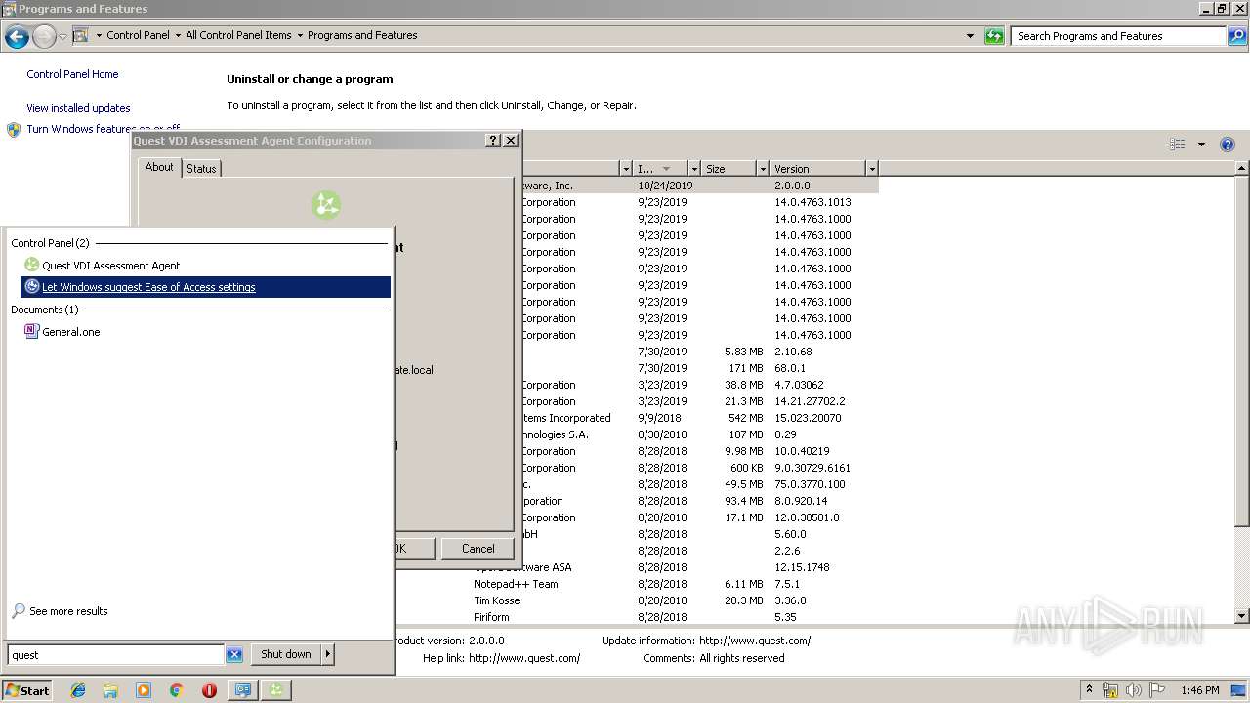Click the See more results magnifier

pyautogui.click(x=19, y=611)
